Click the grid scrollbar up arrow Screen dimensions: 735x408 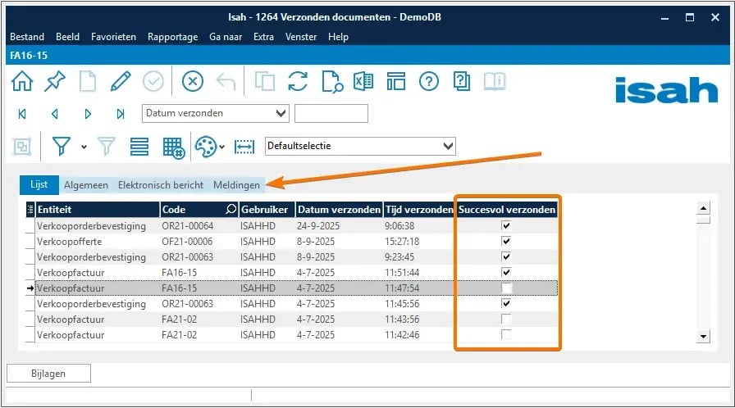(703, 208)
